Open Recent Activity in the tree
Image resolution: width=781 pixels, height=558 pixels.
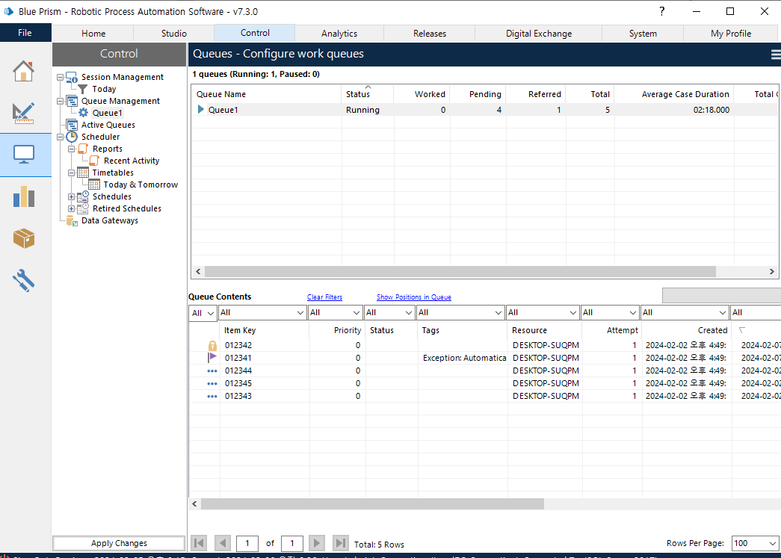click(132, 161)
